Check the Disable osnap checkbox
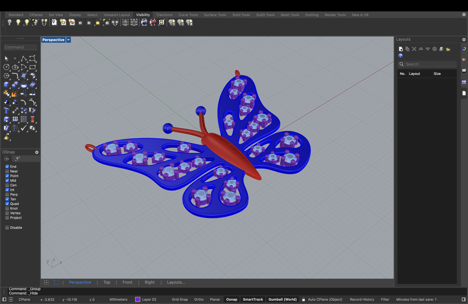The width and height of the screenshot is (468, 304). click(x=7, y=228)
